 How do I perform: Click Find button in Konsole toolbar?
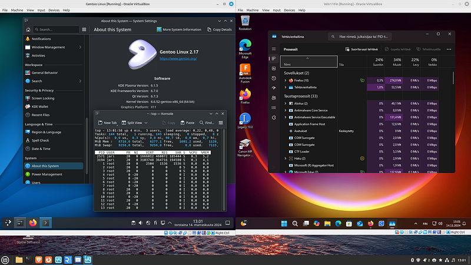coord(207,122)
